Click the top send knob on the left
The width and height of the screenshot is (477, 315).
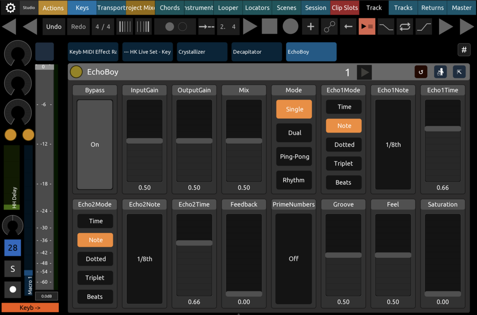click(18, 53)
